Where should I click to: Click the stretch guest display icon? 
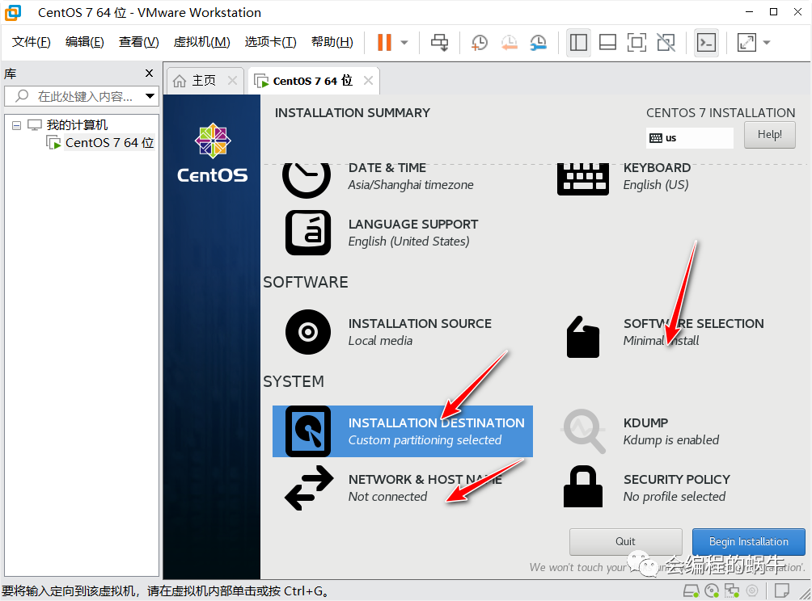(746, 43)
